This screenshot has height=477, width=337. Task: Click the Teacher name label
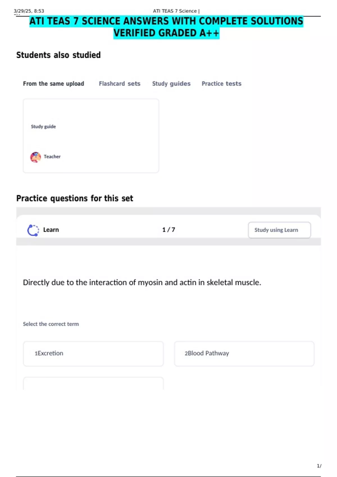coord(52,157)
